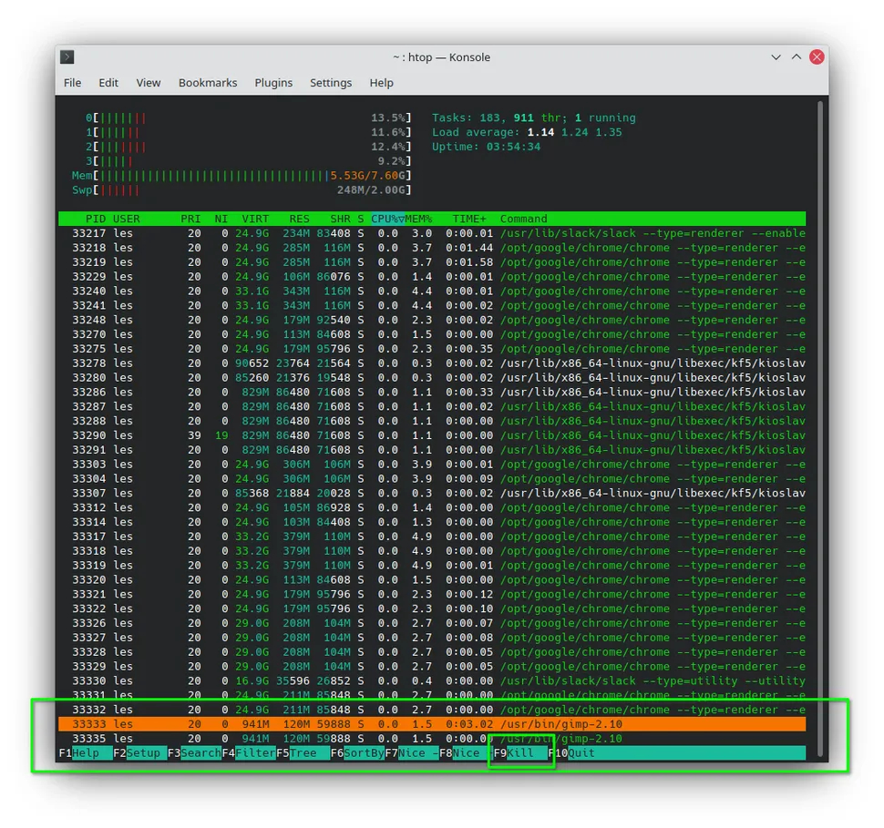The image size is (884, 828).
Task: Open the F6 SortBy options
Action: point(363,753)
